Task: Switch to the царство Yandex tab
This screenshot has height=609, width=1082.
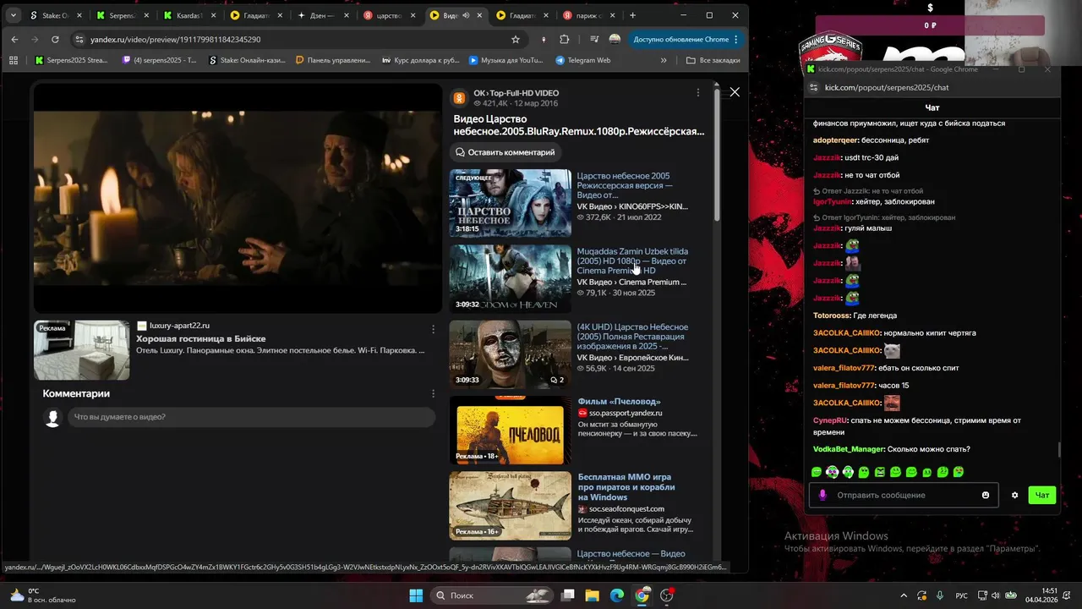Action: (389, 15)
